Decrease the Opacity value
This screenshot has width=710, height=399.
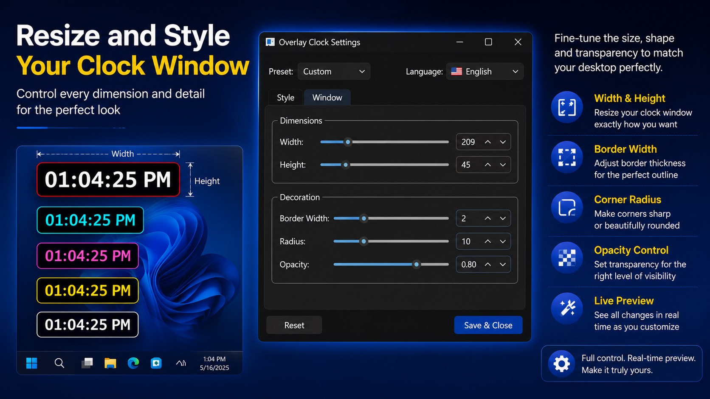[x=503, y=264]
